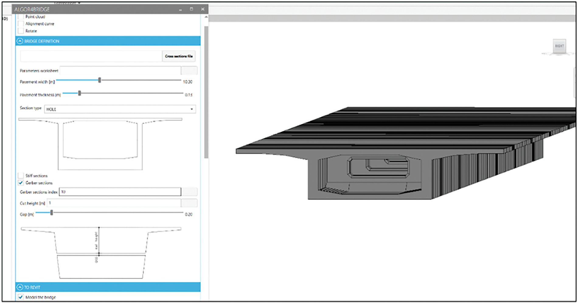The width and height of the screenshot is (578, 303).
Task: Click the RIGHT face of the view cube
Action: [559, 46]
